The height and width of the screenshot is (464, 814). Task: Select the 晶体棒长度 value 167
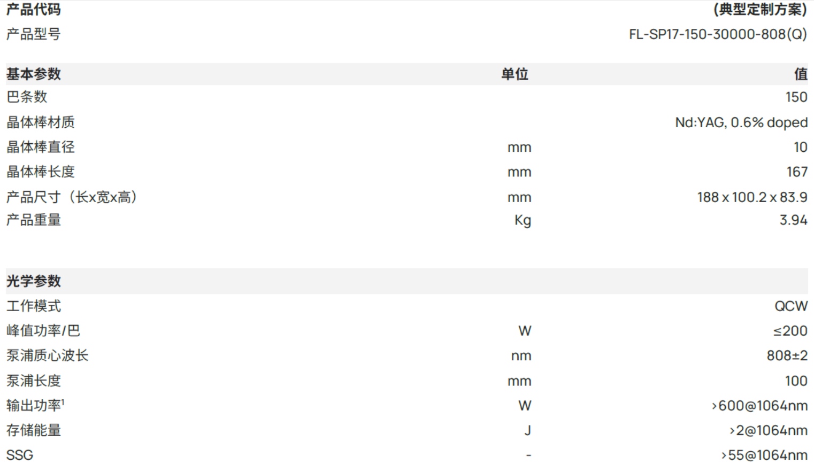click(797, 172)
